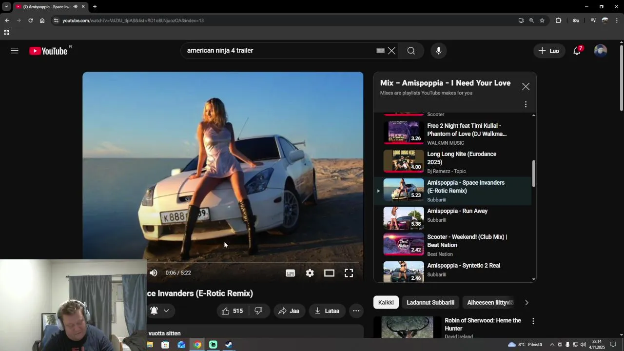Open more actions below the video
The image size is (624, 351).
click(x=356, y=311)
